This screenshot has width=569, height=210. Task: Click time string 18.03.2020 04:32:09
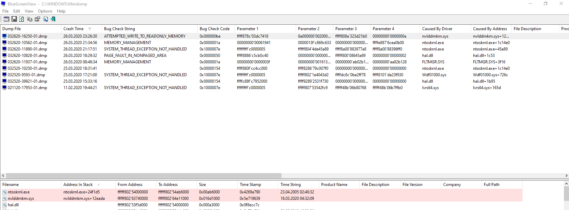tap(297, 198)
